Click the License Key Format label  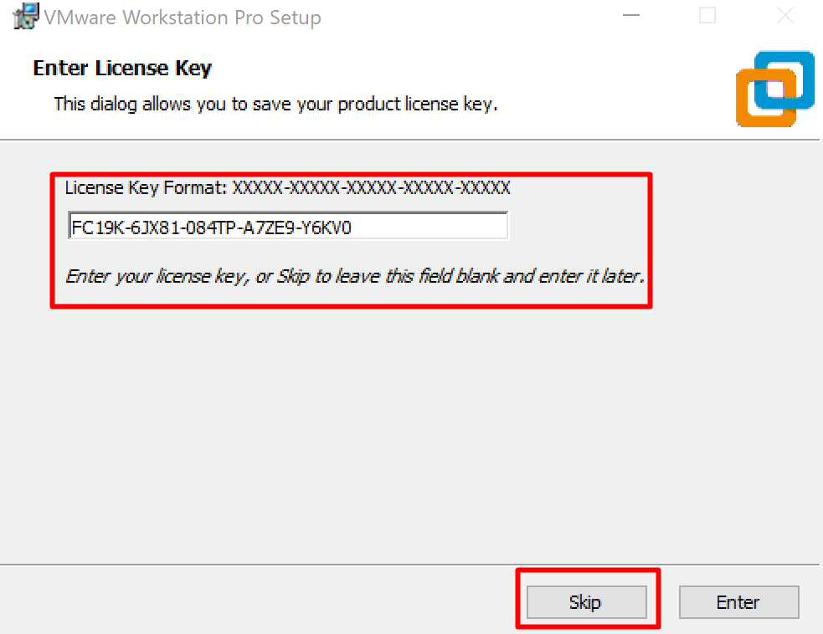pos(146,188)
